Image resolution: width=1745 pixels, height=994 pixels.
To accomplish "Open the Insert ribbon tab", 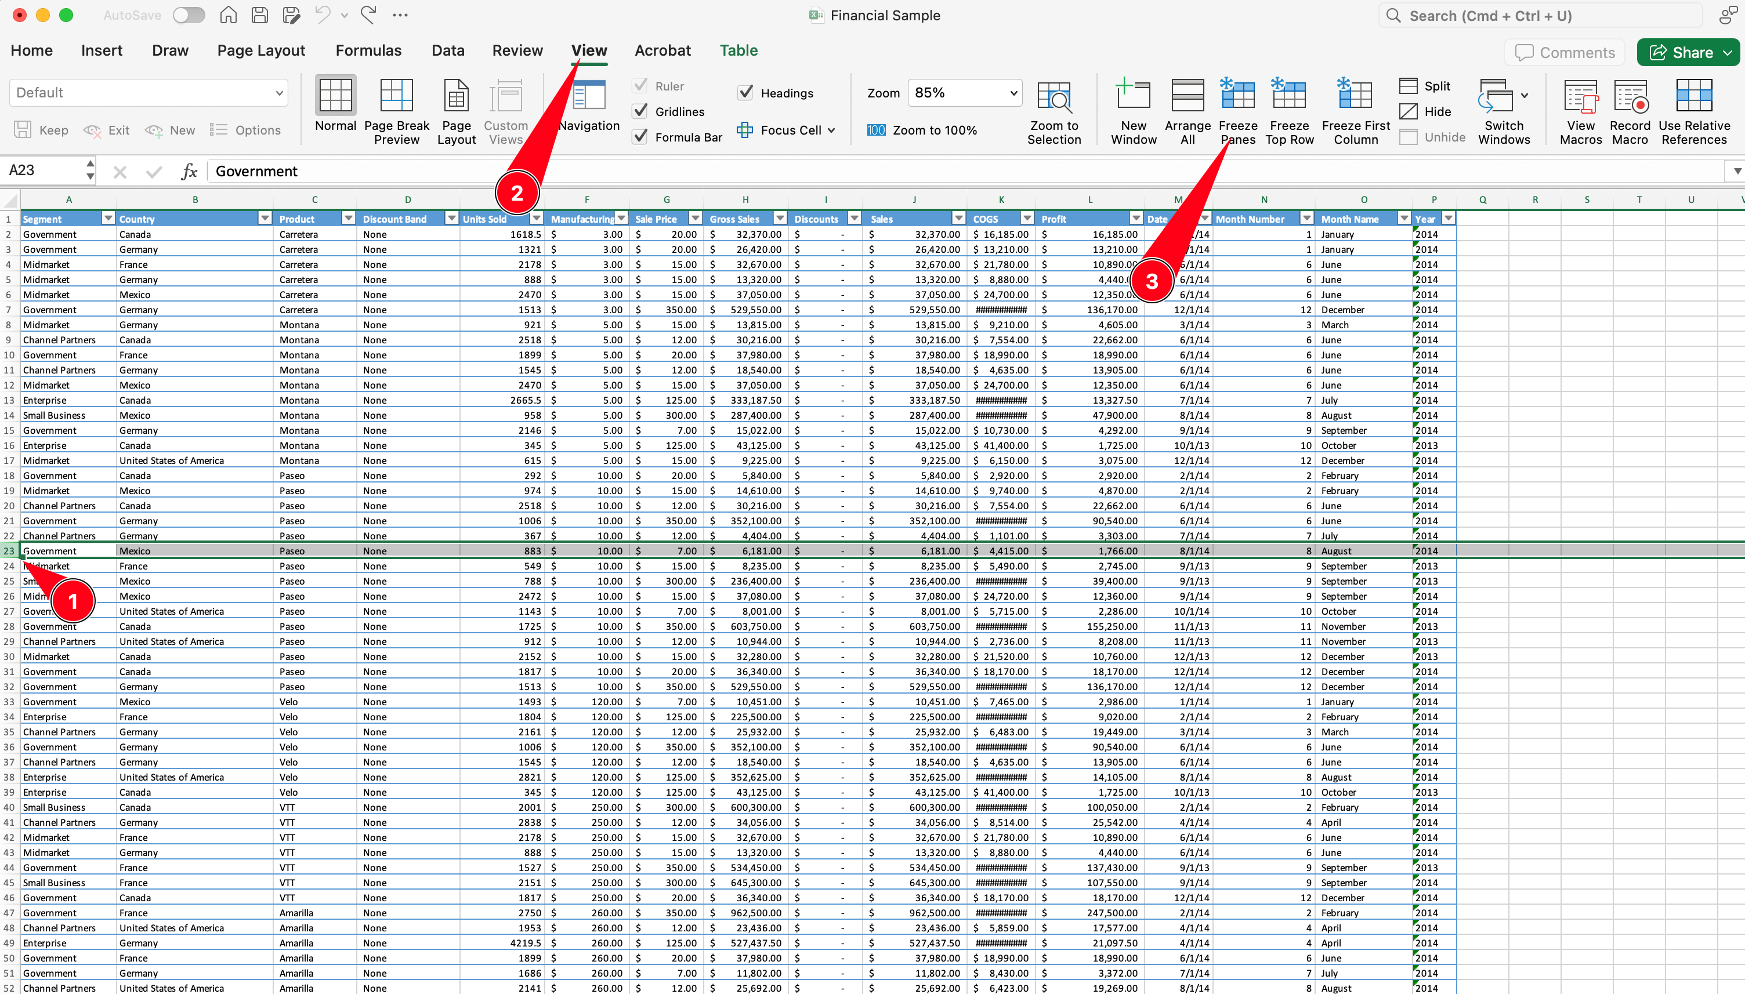I will pos(102,50).
